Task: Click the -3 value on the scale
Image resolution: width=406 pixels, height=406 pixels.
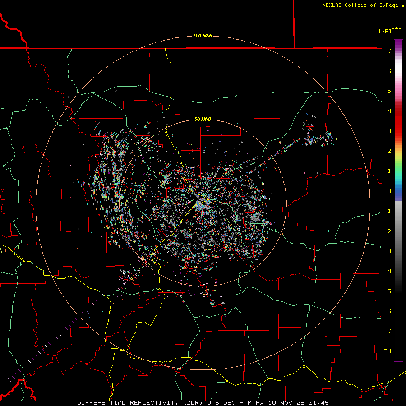Action: pyautogui.click(x=388, y=251)
